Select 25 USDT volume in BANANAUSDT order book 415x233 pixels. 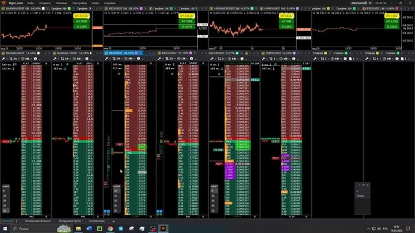pyautogui.click(x=5, y=201)
